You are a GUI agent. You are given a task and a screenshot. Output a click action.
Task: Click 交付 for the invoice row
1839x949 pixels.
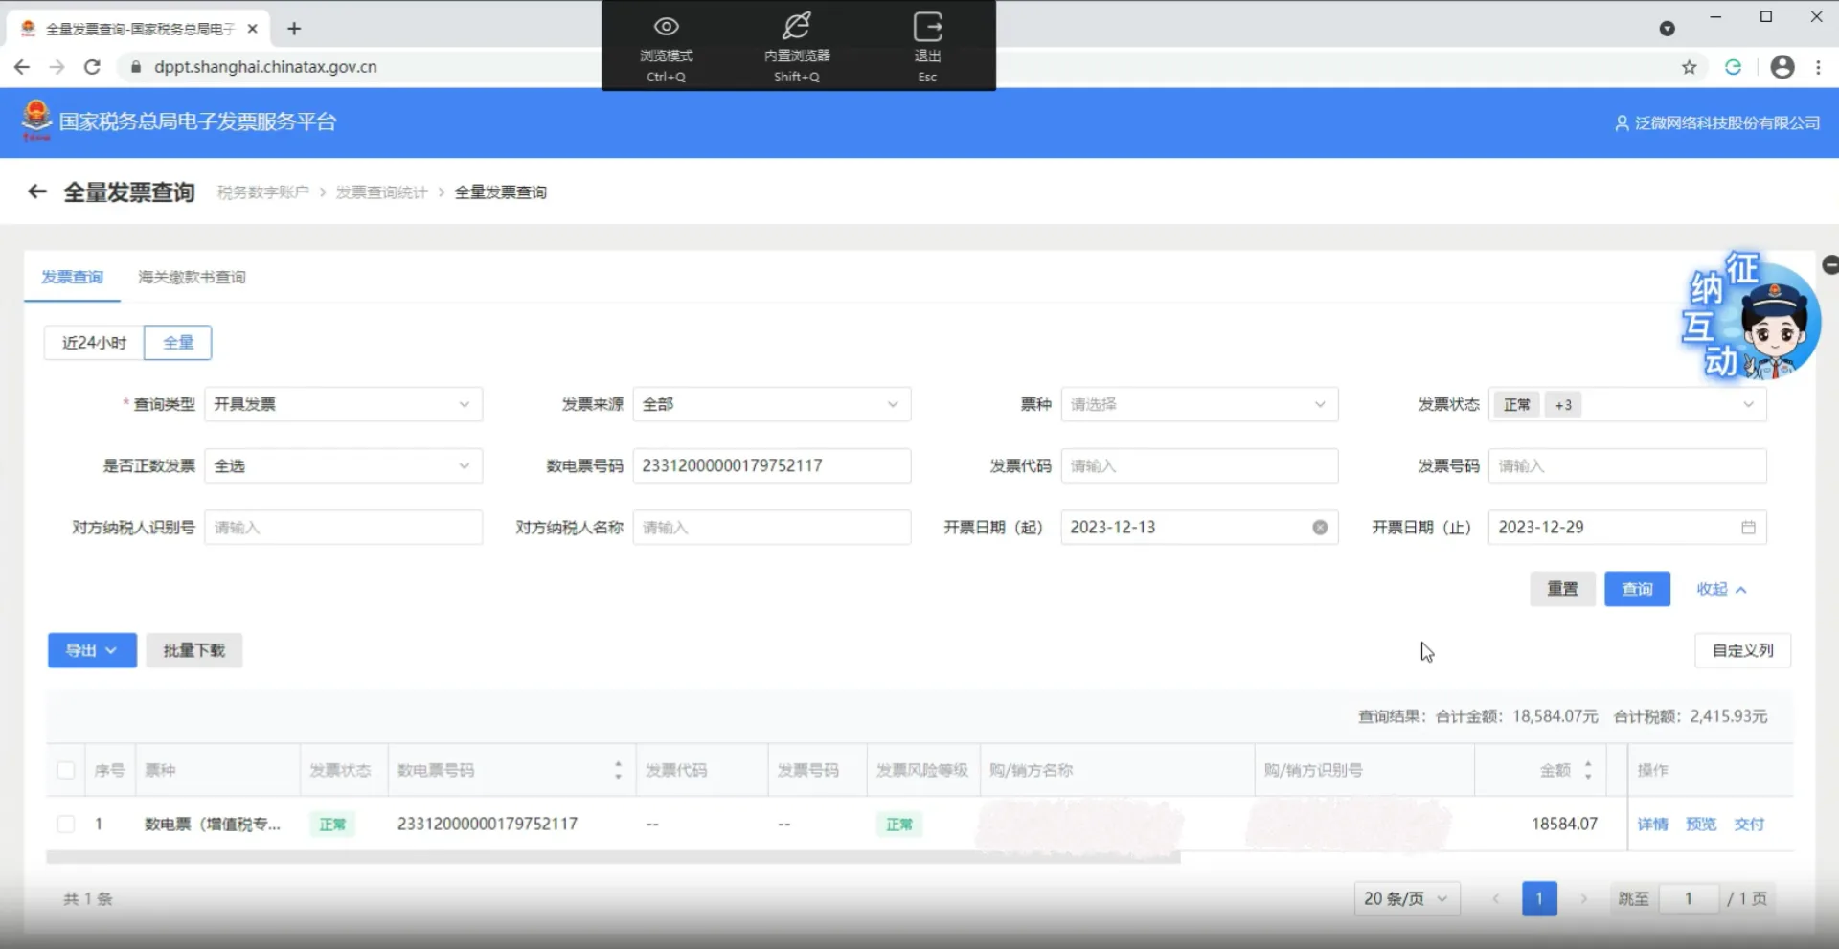1749,824
